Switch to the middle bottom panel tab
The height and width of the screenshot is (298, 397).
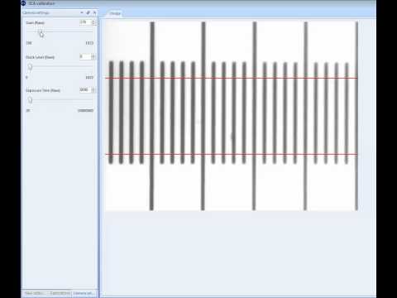pyautogui.click(x=60, y=293)
